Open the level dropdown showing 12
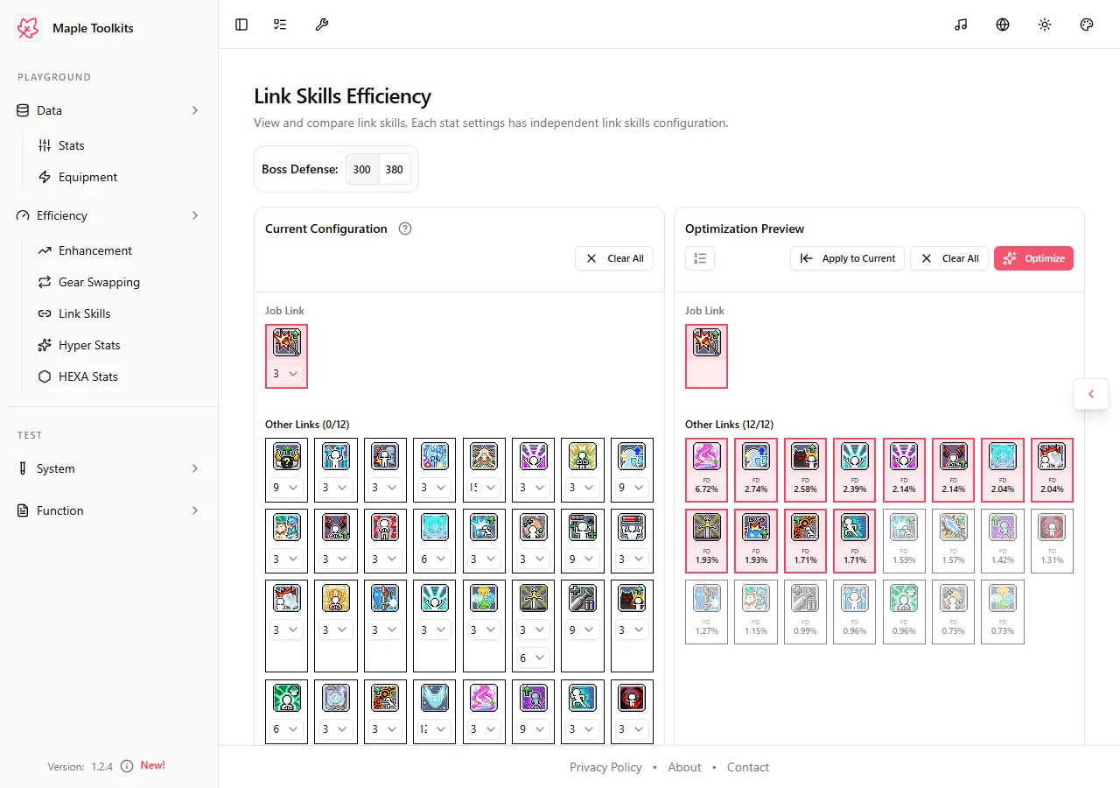 pyautogui.click(x=435, y=728)
